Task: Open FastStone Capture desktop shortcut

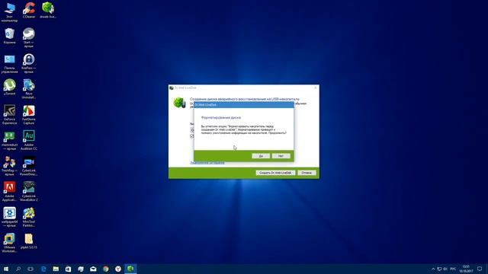Action: pos(29,115)
